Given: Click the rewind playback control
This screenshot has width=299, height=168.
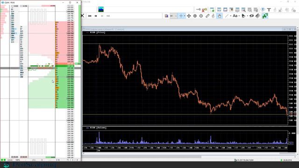Looking at the screenshot, I should pos(96,16).
